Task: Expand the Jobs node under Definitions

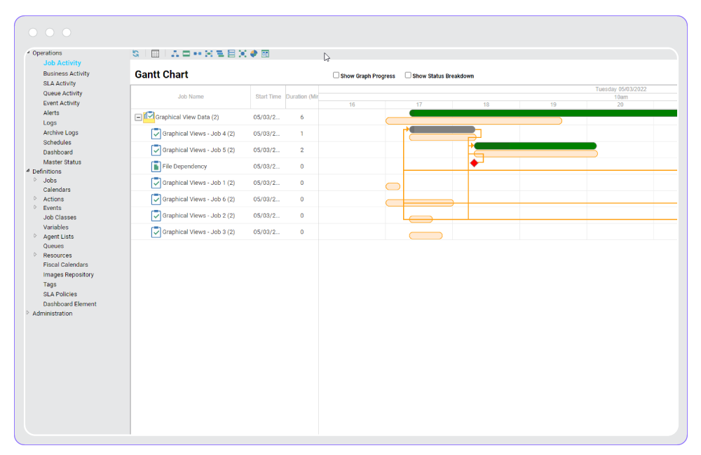Action: (x=35, y=180)
